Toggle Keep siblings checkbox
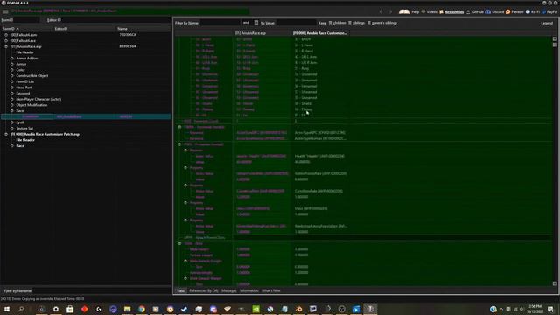The height and width of the screenshot is (315, 560). (350, 23)
